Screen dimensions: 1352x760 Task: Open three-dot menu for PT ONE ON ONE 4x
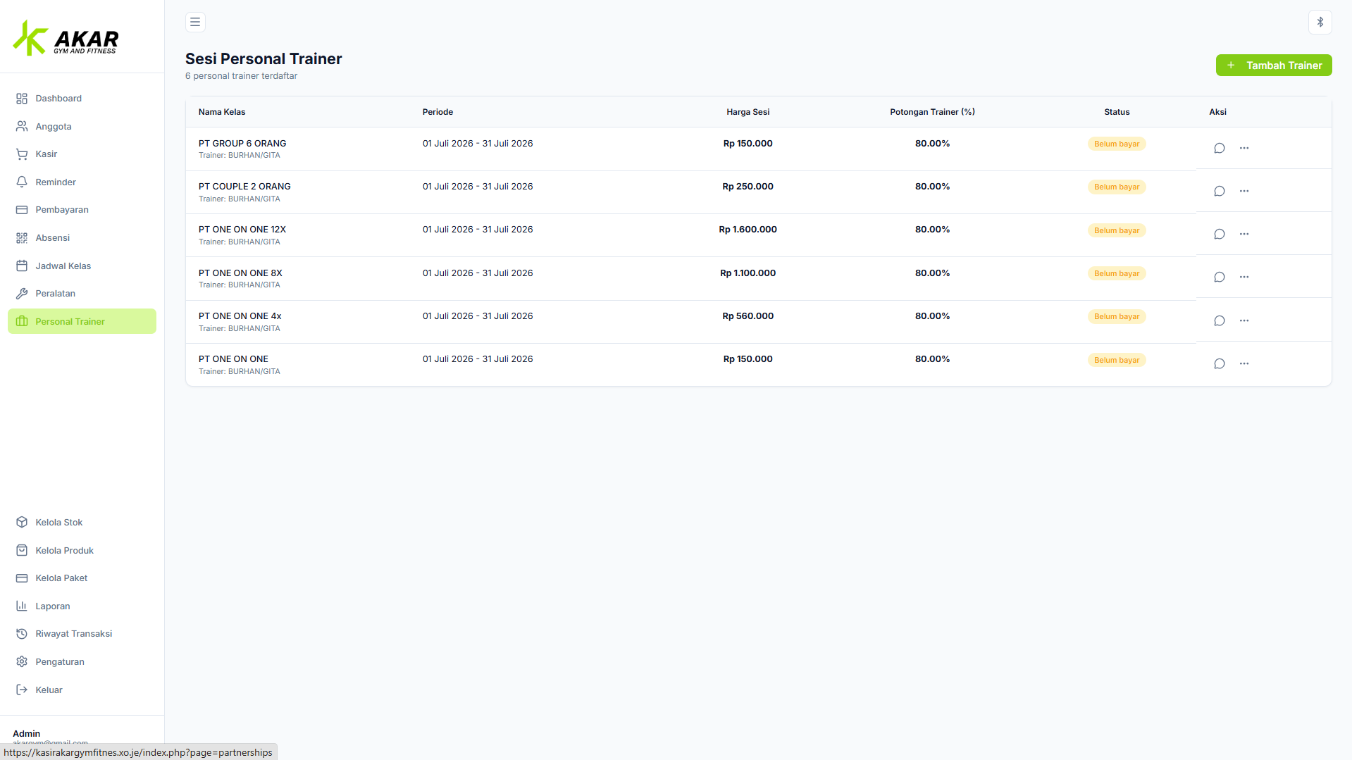pyautogui.click(x=1244, y=320)
